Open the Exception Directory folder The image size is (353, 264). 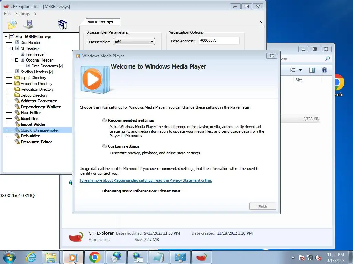click(36, 84)
